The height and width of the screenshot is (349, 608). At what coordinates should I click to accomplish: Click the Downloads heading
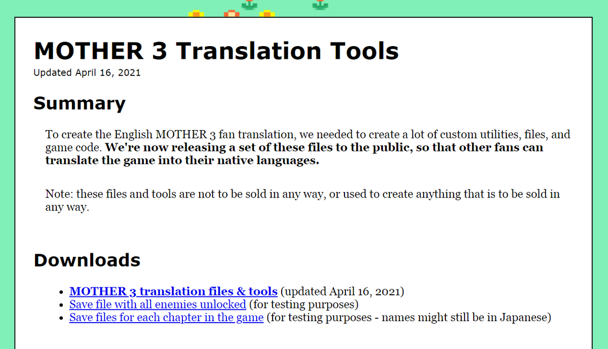pyautogui.click(x=87, y=260)
